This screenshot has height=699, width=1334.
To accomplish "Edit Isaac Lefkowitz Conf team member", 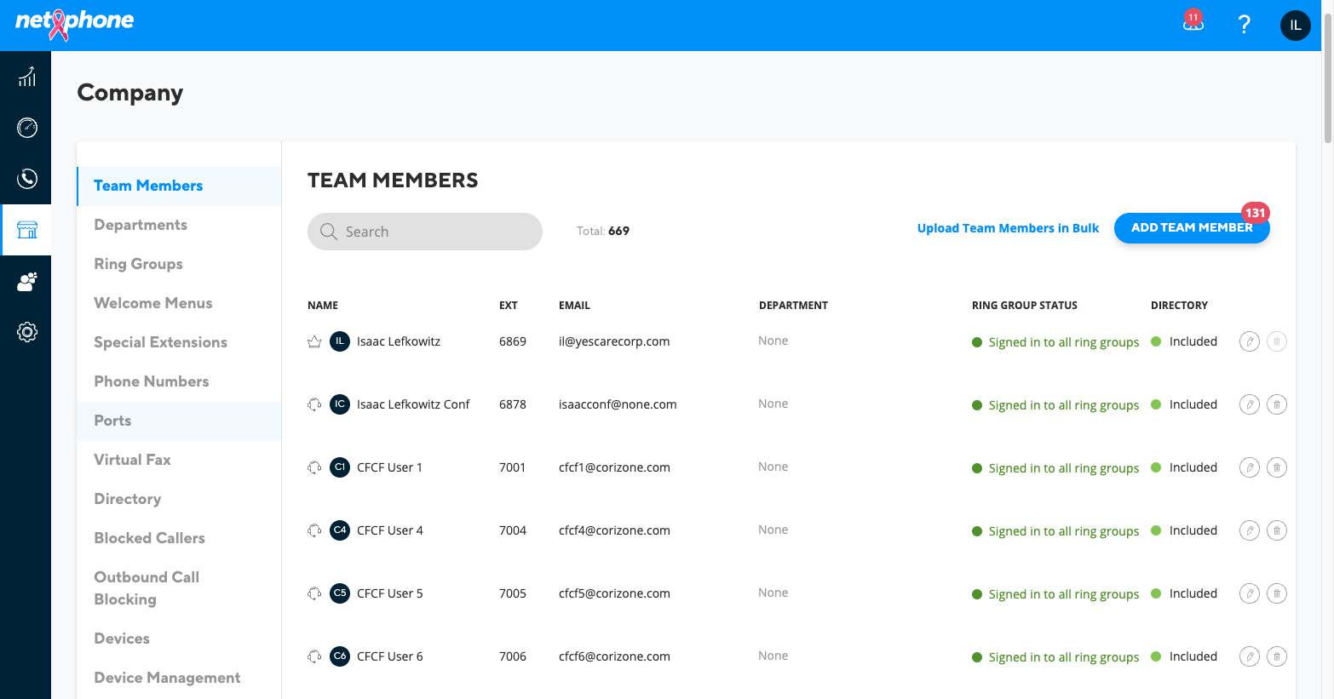I will tap(1250, 404).
